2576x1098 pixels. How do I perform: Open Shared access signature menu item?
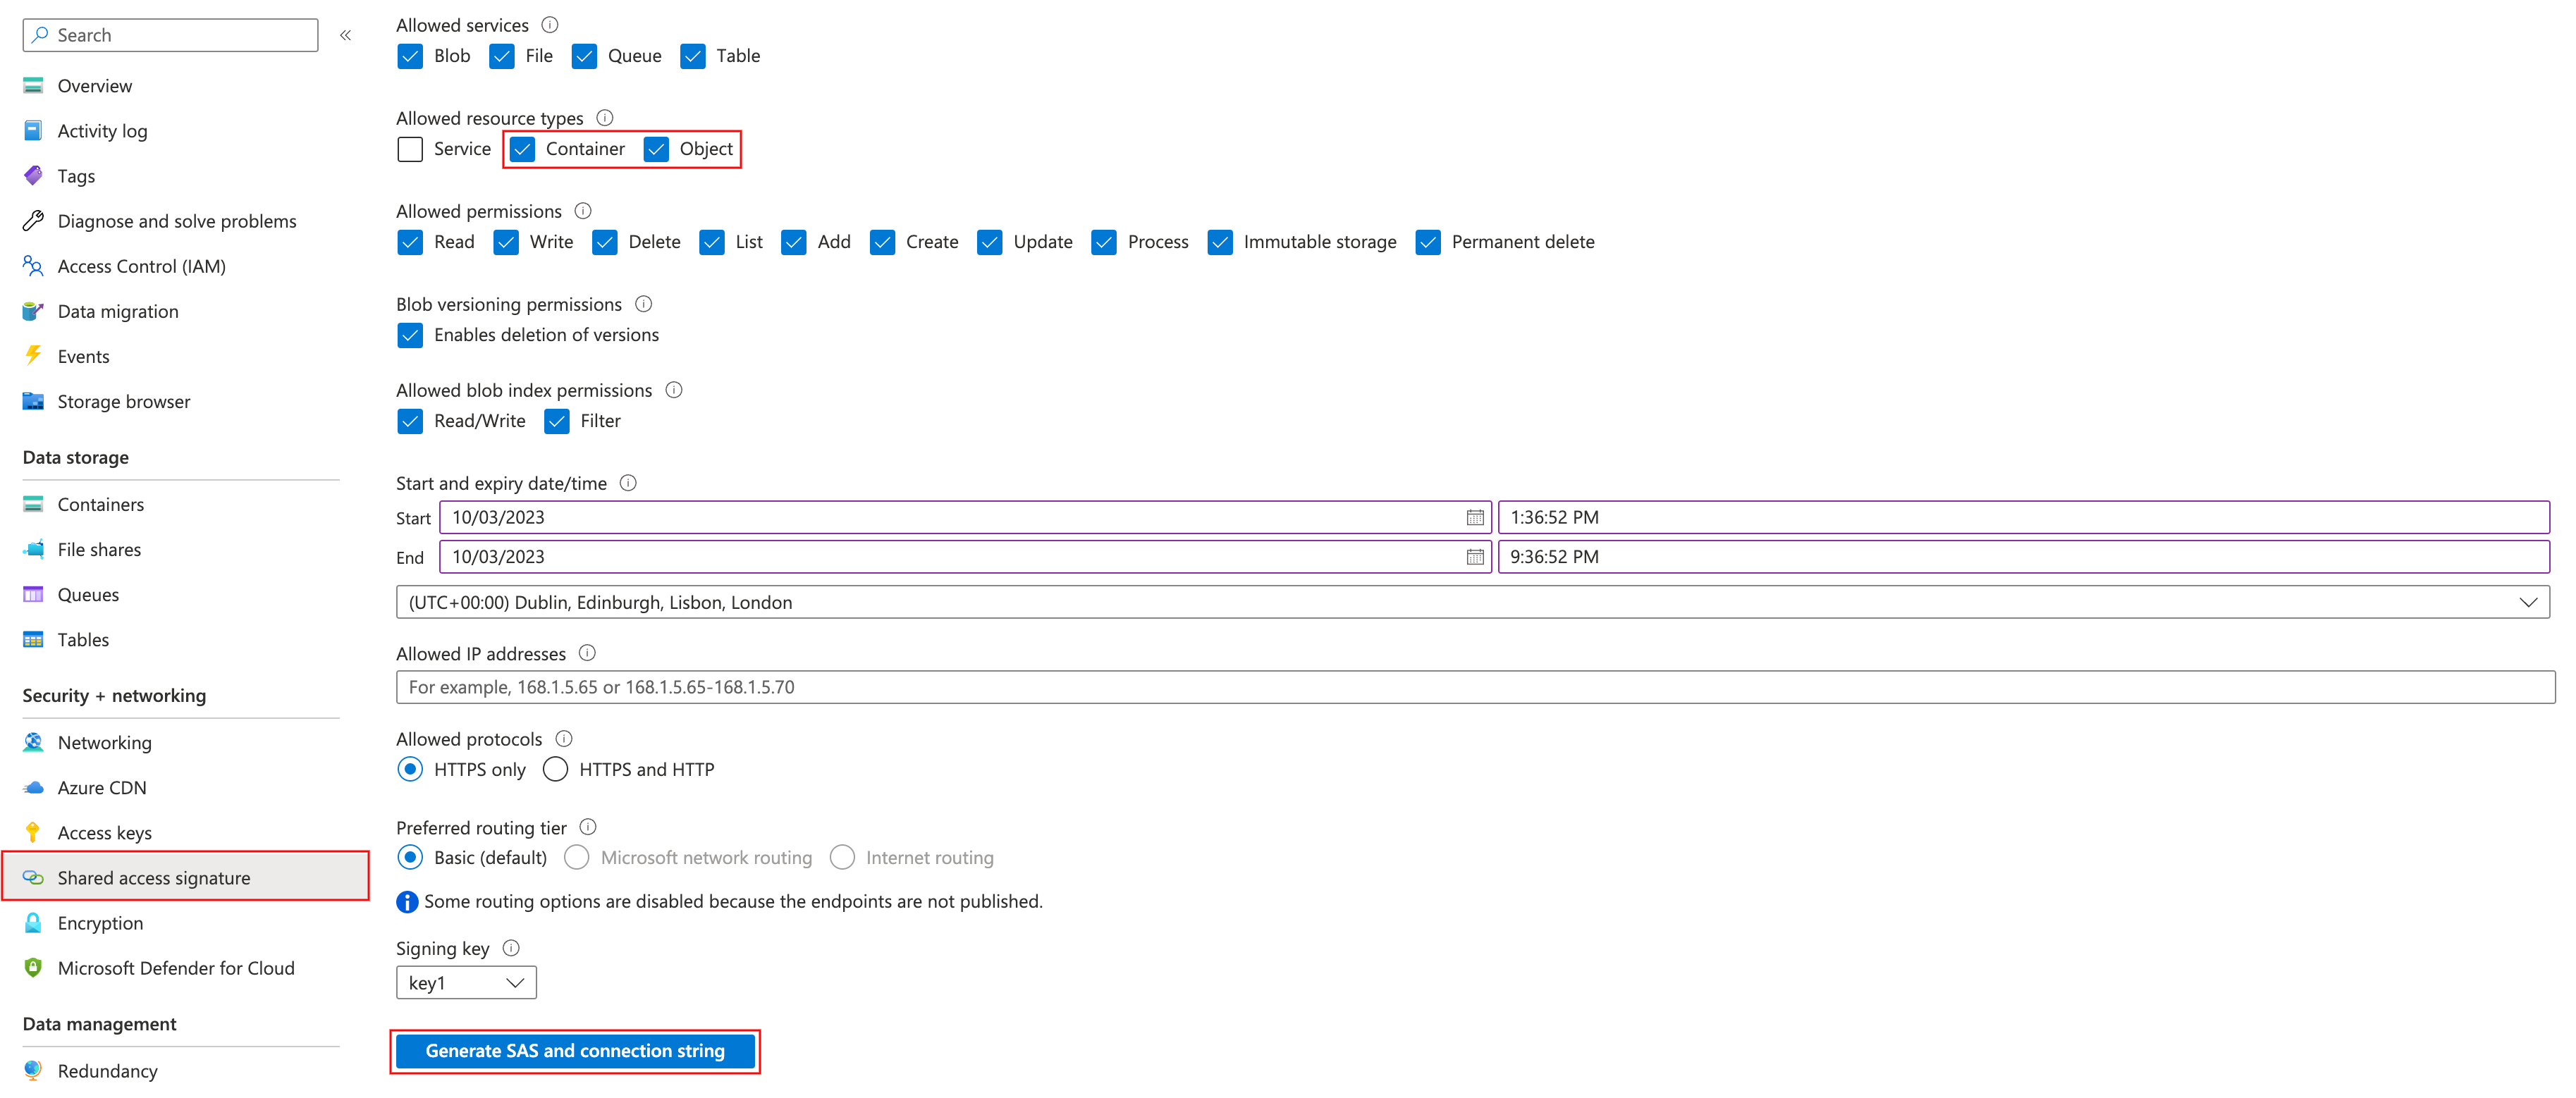[185, 877]
